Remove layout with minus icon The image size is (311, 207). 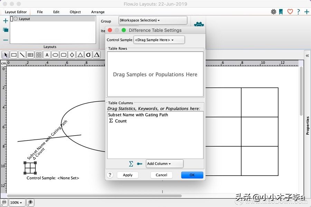6,40
